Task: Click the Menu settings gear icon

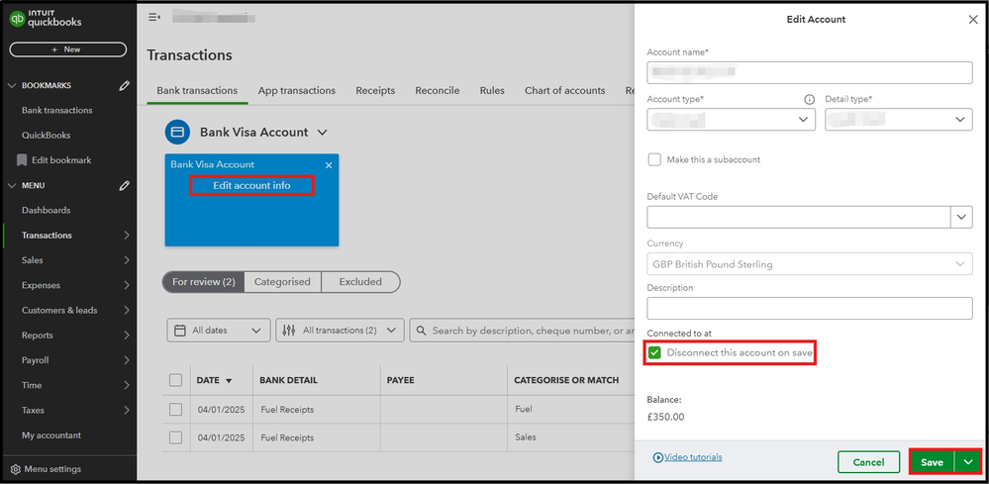Action: (x=15, y=469)
